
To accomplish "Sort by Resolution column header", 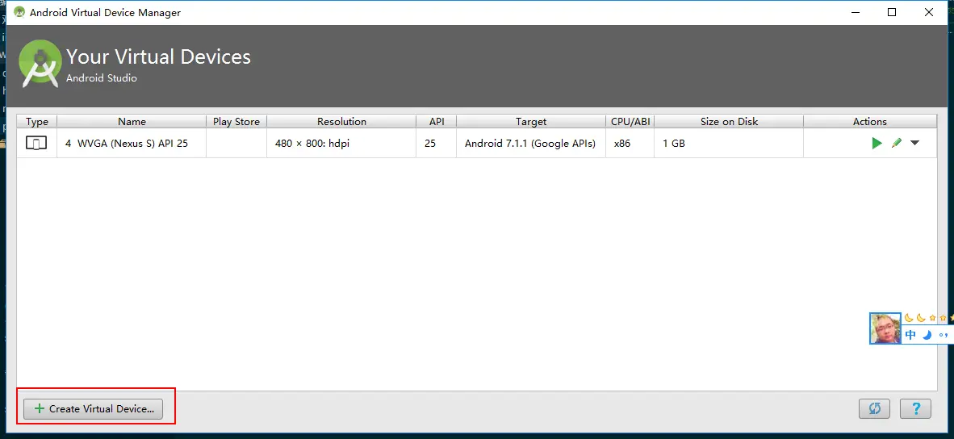I will click(341, 122).
